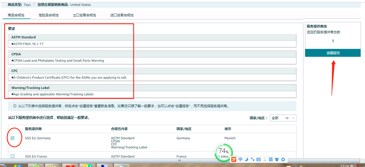The width and height of the screenshot is (365, 167).
Task: Click the 合规性内容 column header
Action: point(119,129)
